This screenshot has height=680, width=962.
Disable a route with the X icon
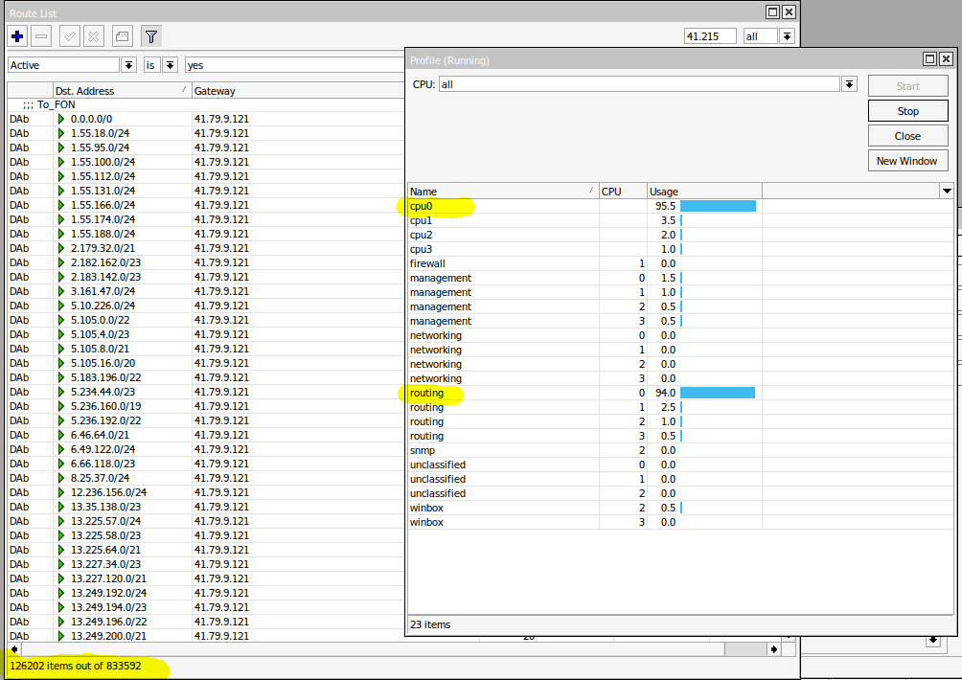[x=92, y=35]
